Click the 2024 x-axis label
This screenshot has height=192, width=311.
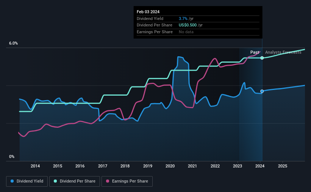pyautogui.click(x=260, y=166)
